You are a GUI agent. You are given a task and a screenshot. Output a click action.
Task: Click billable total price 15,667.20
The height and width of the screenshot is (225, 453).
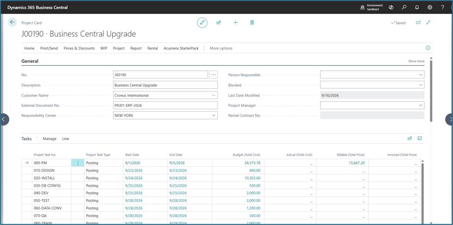click(356, 163)
